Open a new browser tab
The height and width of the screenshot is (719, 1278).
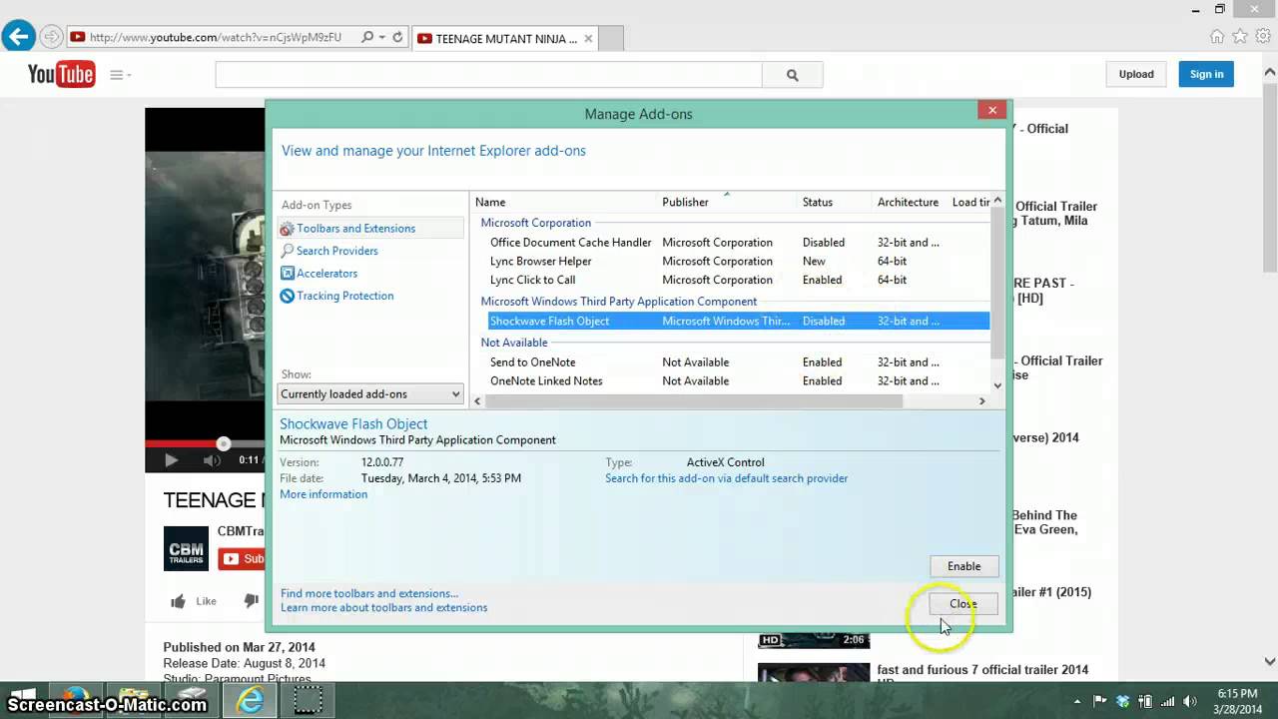click(x=610, y=39)
